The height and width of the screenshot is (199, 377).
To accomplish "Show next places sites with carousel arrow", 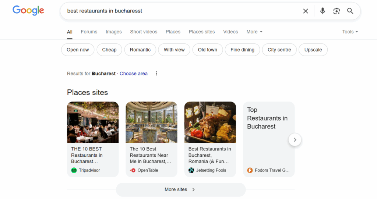I will tap(295, 140).
